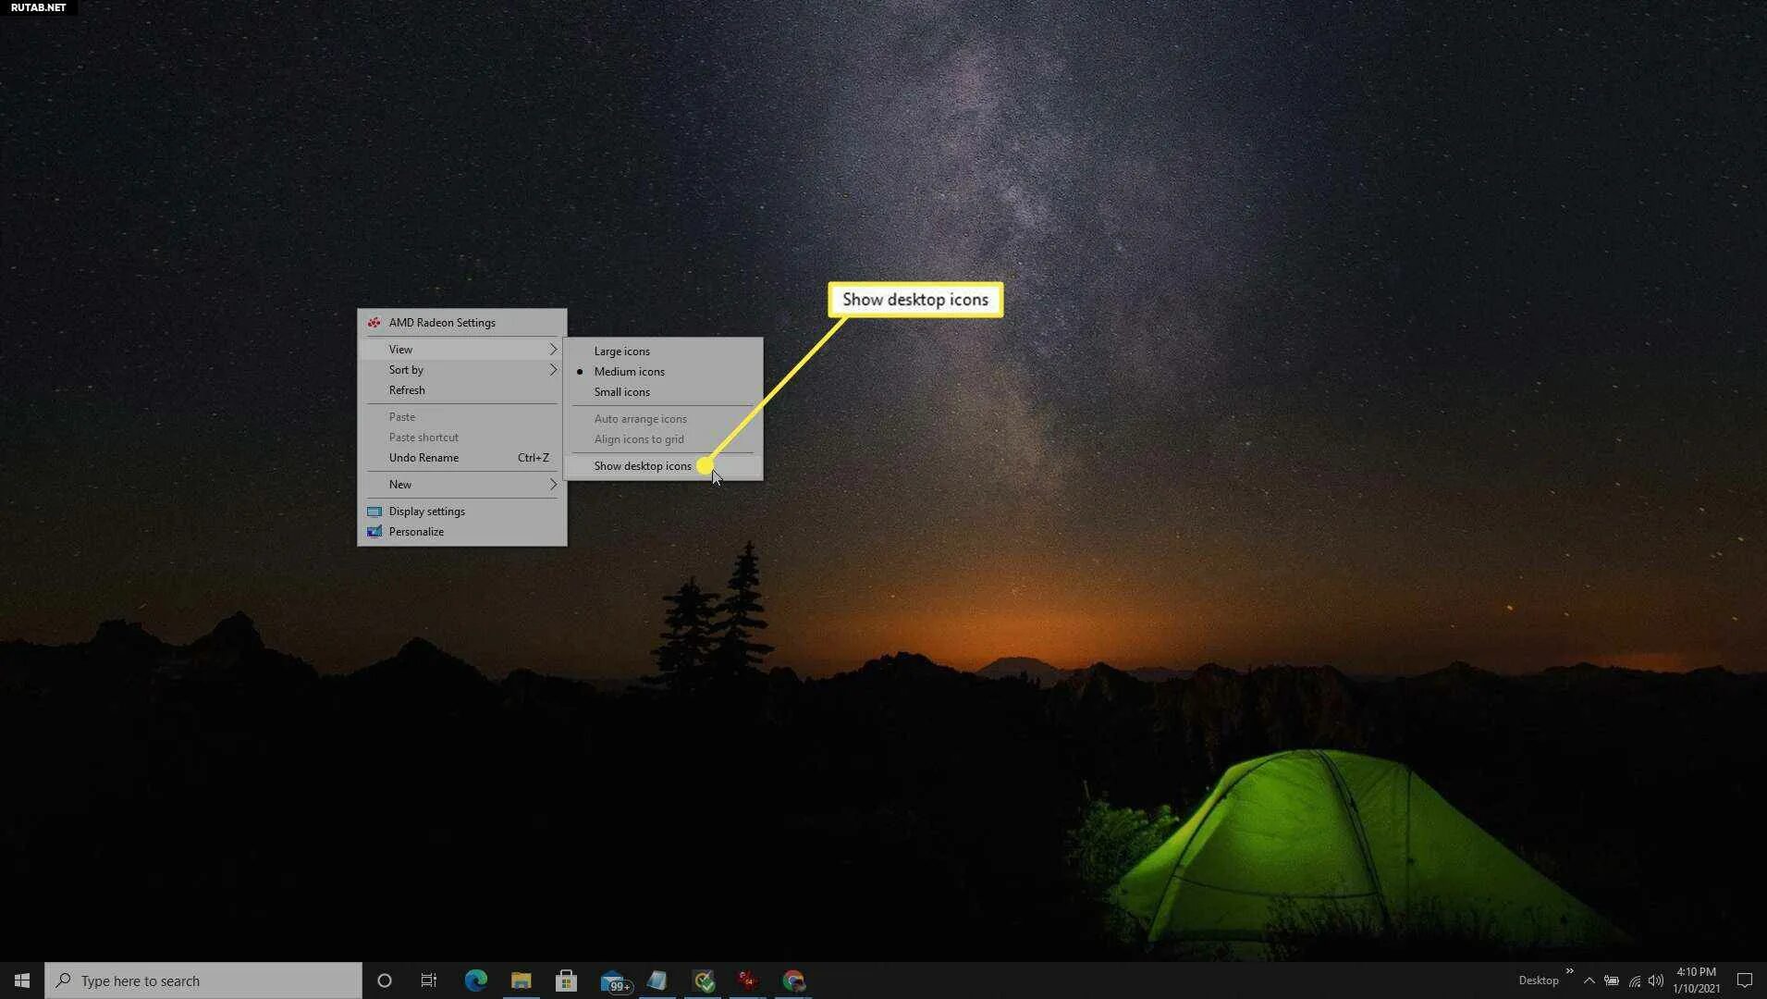Toggle Auto arrange icons option
This screenshot has height=999, width=1767.
663,419
